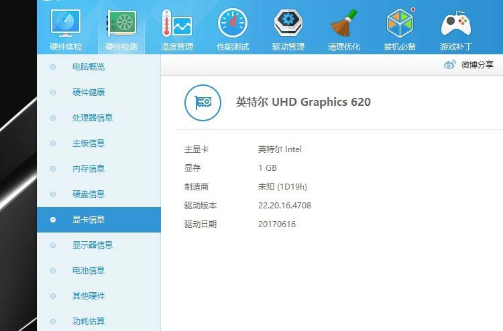Click the 显存 label

[192, 168]
